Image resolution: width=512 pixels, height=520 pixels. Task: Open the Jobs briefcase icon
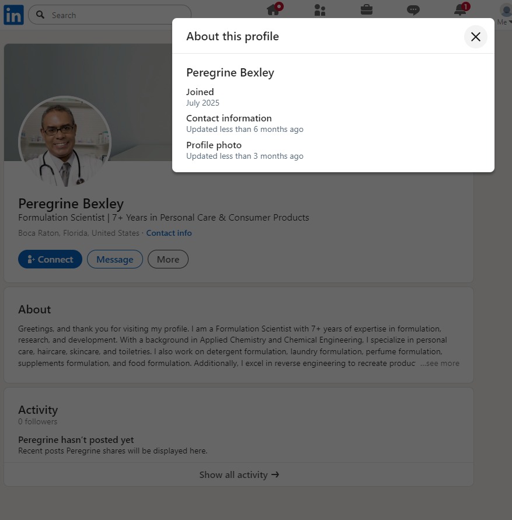[366, 10]
